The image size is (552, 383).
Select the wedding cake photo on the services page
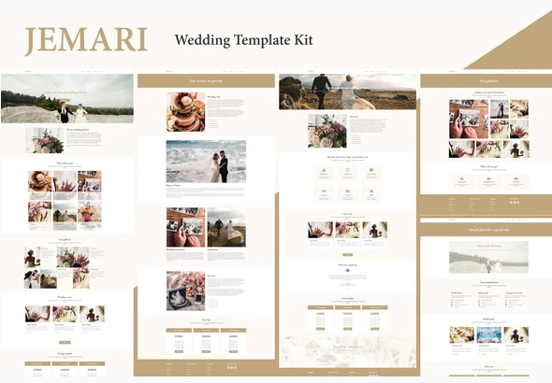pyautogui.click(x=185, y=112)
